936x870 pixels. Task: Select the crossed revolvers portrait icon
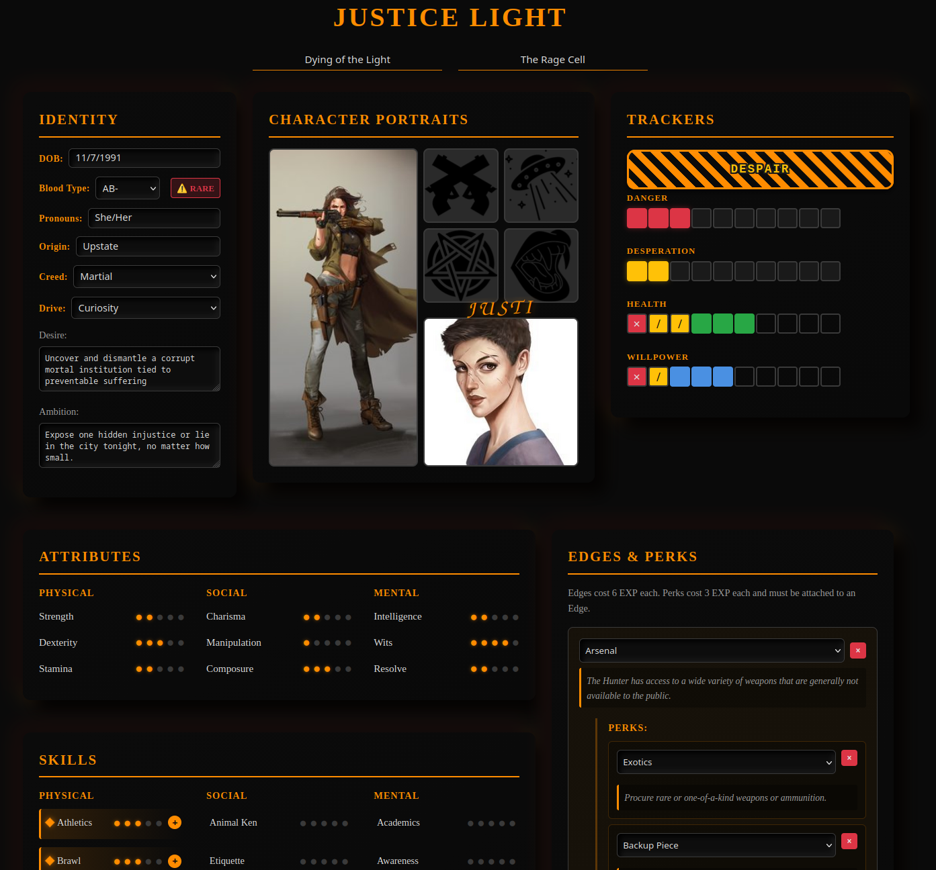click(460, 185)
